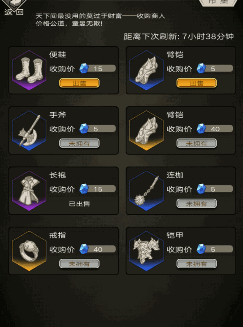Screen dimensions: 243x327
Task: Select the 便鞋 boots item icon
Action: [29, 70]
